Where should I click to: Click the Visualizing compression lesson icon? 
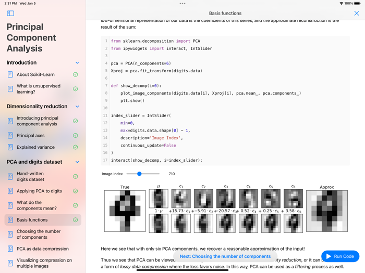pos(10,263)
